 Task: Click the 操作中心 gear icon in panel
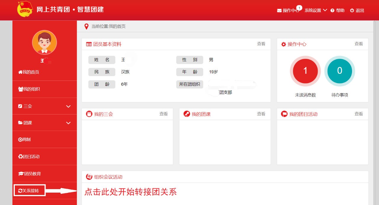[284, 44]
